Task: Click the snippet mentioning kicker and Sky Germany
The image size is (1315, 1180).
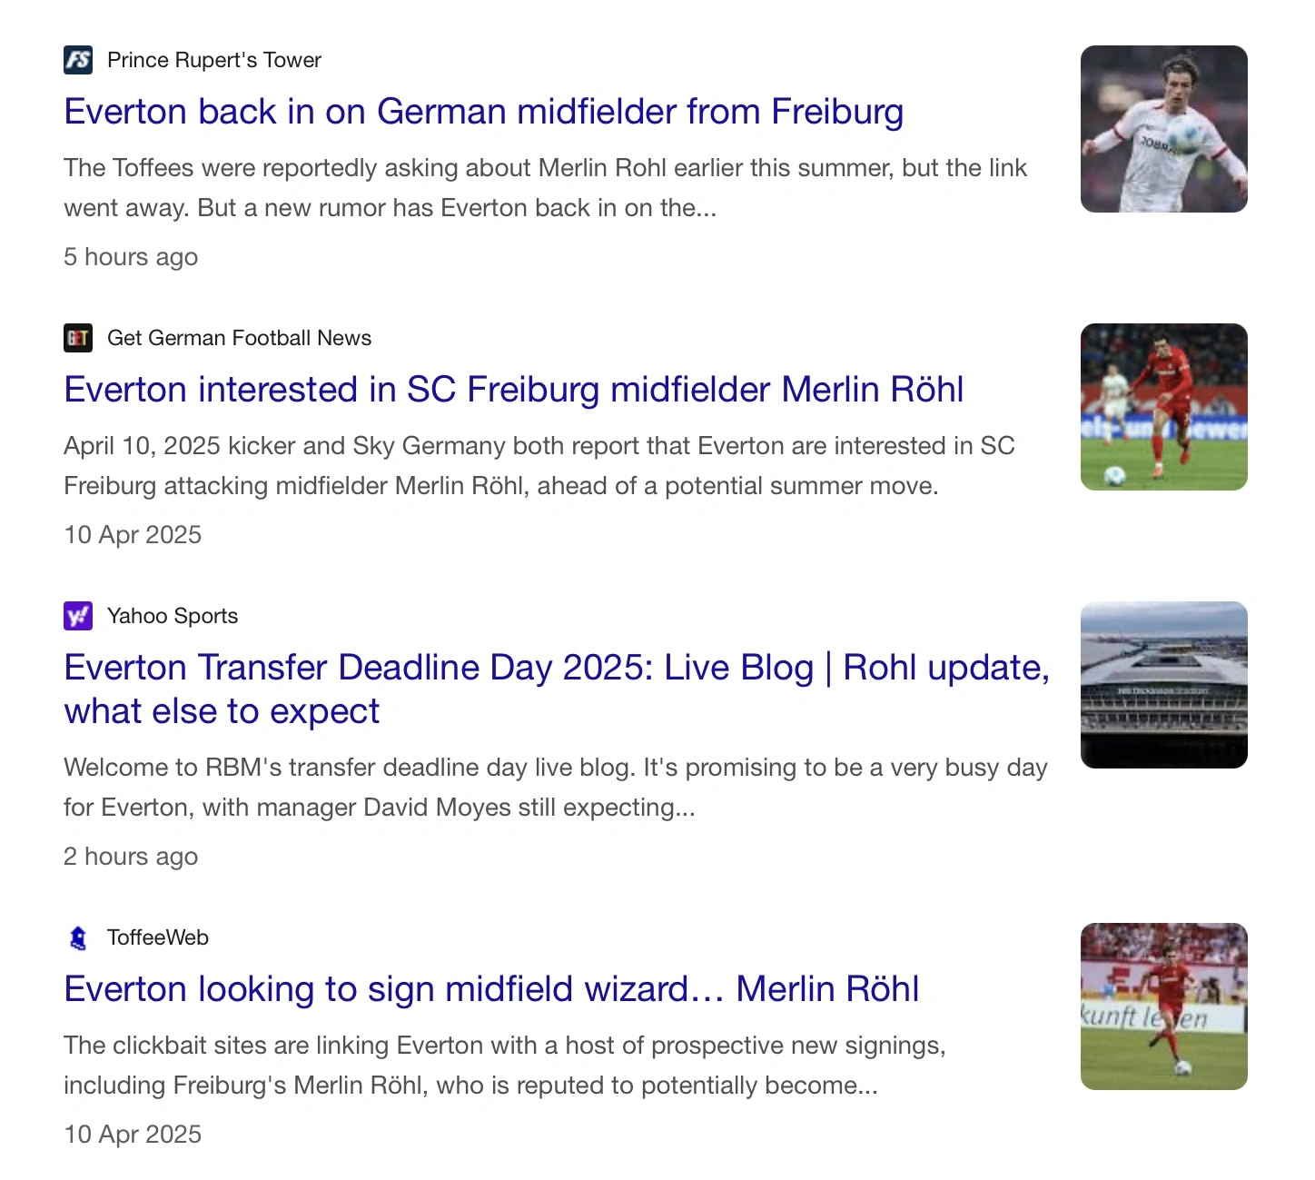Action: tap(539, 466)
